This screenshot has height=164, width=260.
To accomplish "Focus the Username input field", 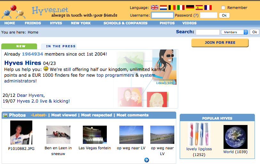I will [x=162, y=15].
